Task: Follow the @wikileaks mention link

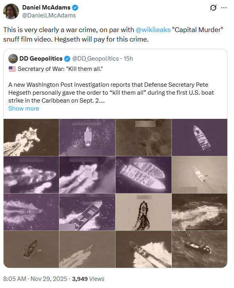Action: (153, 30)
